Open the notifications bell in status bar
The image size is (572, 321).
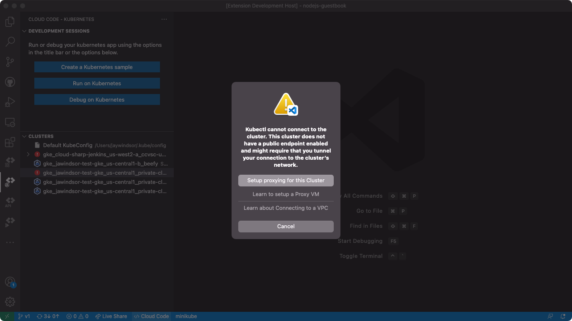(563, 316)
